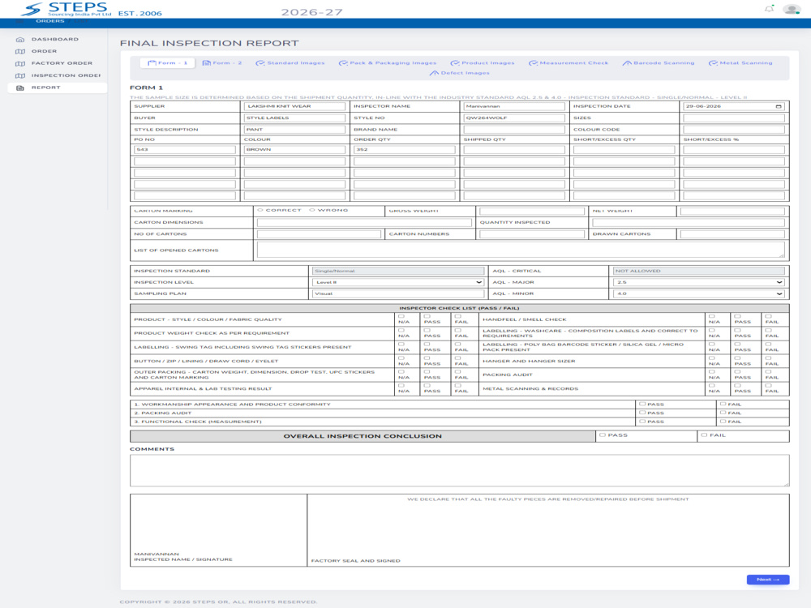
Task: Click the Order icon in sidebar
Action: [x=20, y=51]
